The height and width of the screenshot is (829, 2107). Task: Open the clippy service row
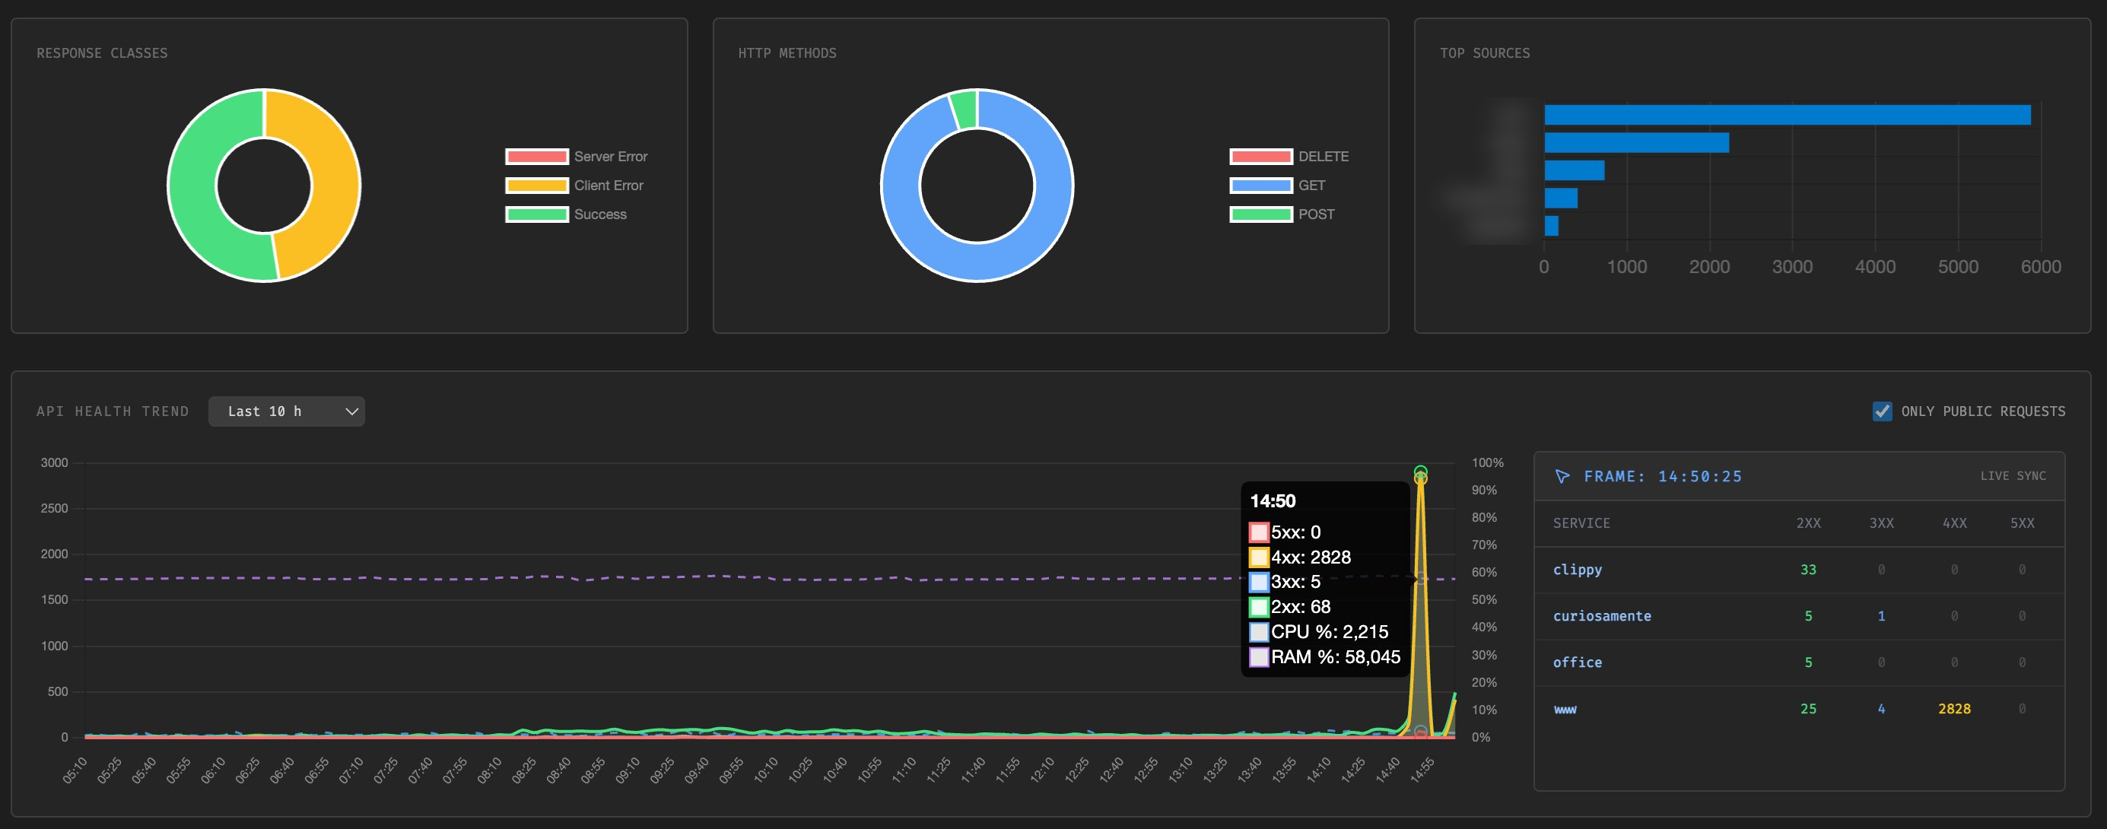1800,570
